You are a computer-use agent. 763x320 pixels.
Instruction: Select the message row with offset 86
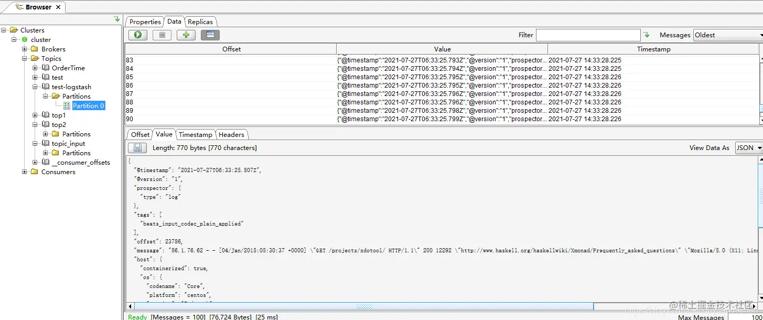pos(442,86)
